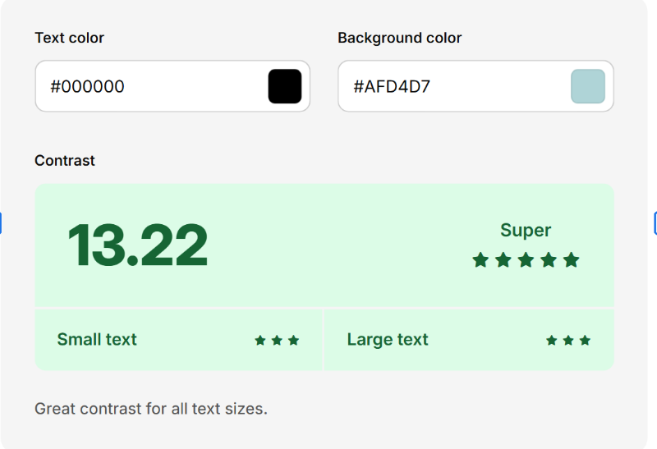Screen dimensions: 657x449
Task: Click the first star beside Small text
Action: point(260,340)
